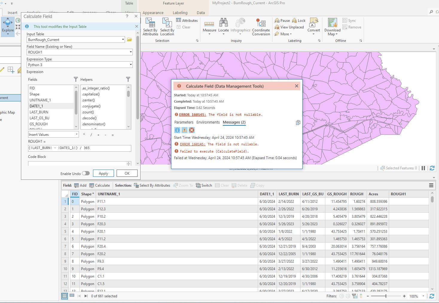
Task: Click the ROUGH1 column header
Action: [x=409, y=194]
